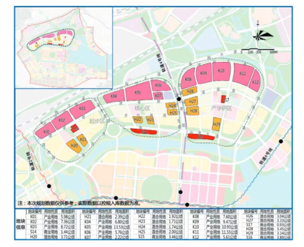Click the small pink K07 parcel
The image size is (304, 247).
[159, 95]
